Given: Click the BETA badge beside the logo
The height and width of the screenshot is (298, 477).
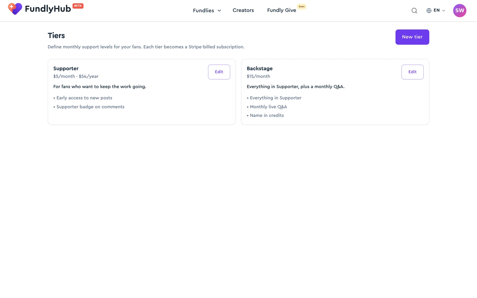Looking at the screenshot, I should [78, 6].
